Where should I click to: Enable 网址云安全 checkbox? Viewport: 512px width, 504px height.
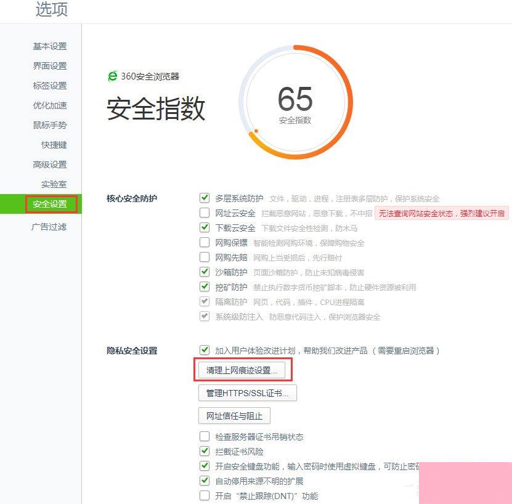point(205,213)
